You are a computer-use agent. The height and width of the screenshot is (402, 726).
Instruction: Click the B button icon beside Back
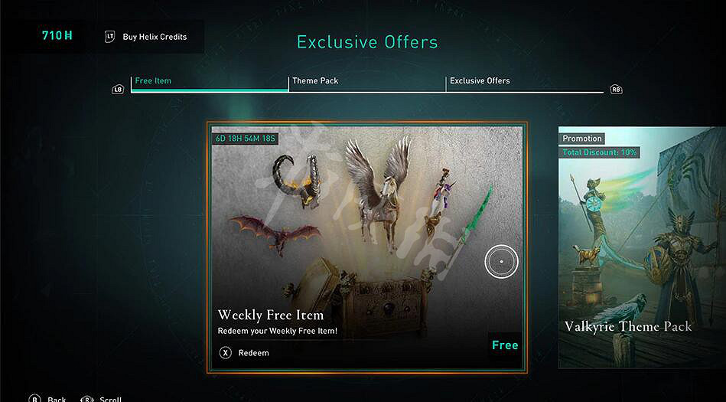coord(34,399)
